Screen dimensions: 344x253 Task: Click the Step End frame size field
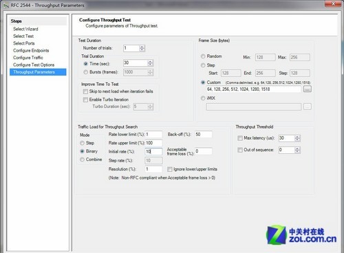pos(266,73)
